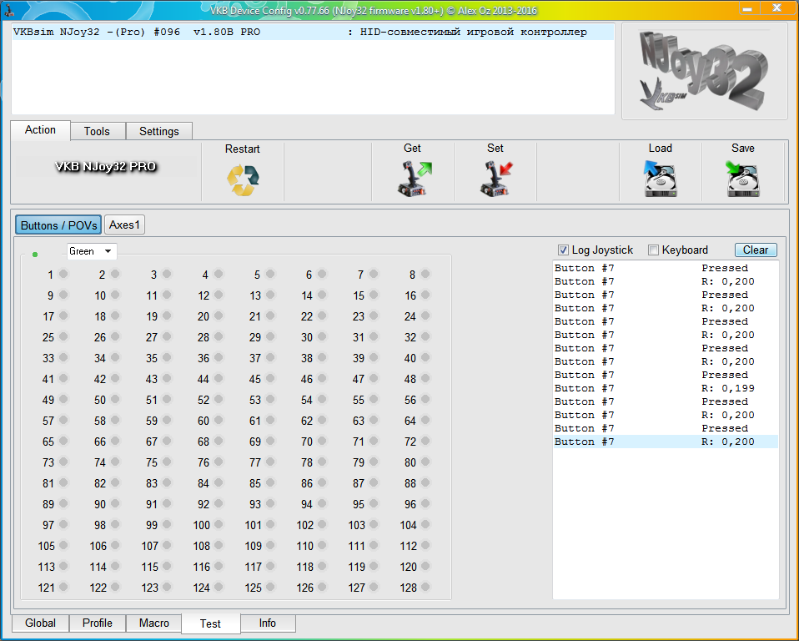Click button 1 indicator light

pos(63,274)
